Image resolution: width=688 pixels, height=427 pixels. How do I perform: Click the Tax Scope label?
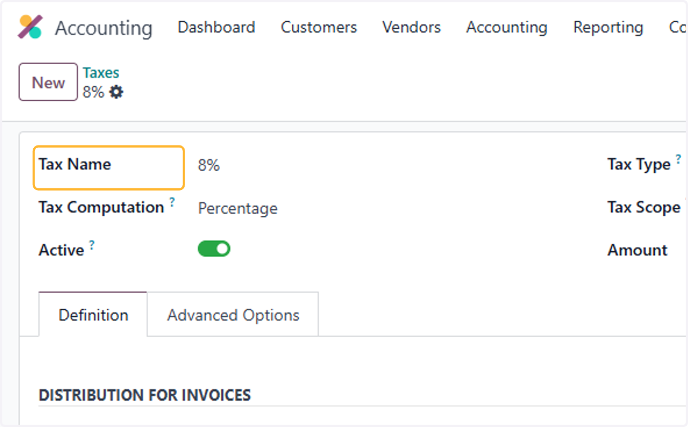coord(644,207)
